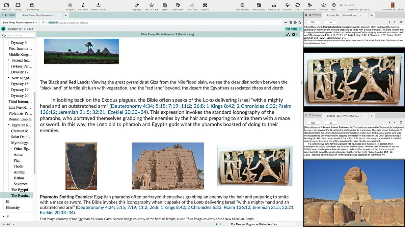
Task: Open the User Notes tool
Action: pos(178,6)
